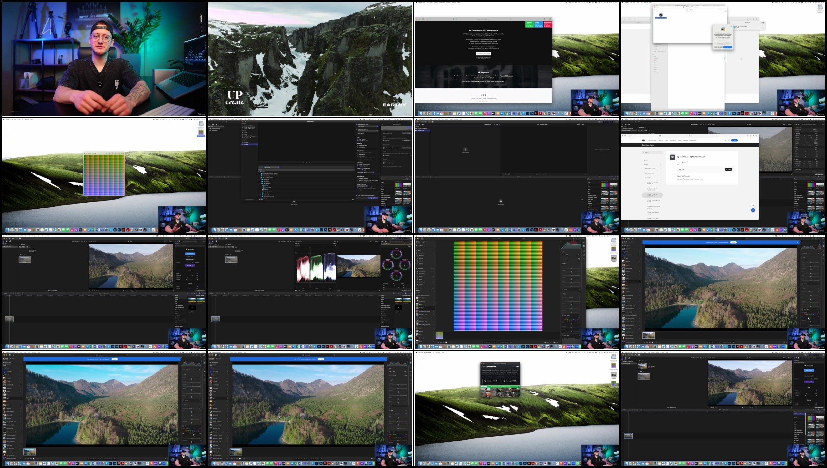Open the blue GoPro LUTs pack banner
This screenshot has width=827, height=468.
(538, 24)
